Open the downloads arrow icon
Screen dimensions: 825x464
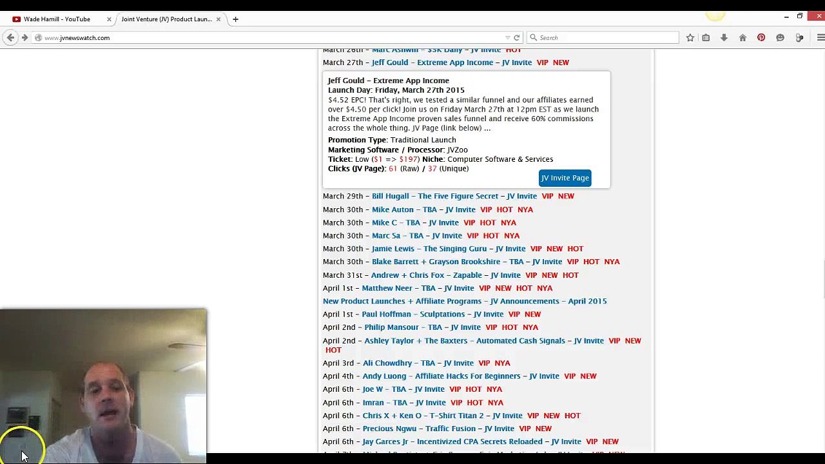[724, 38]
